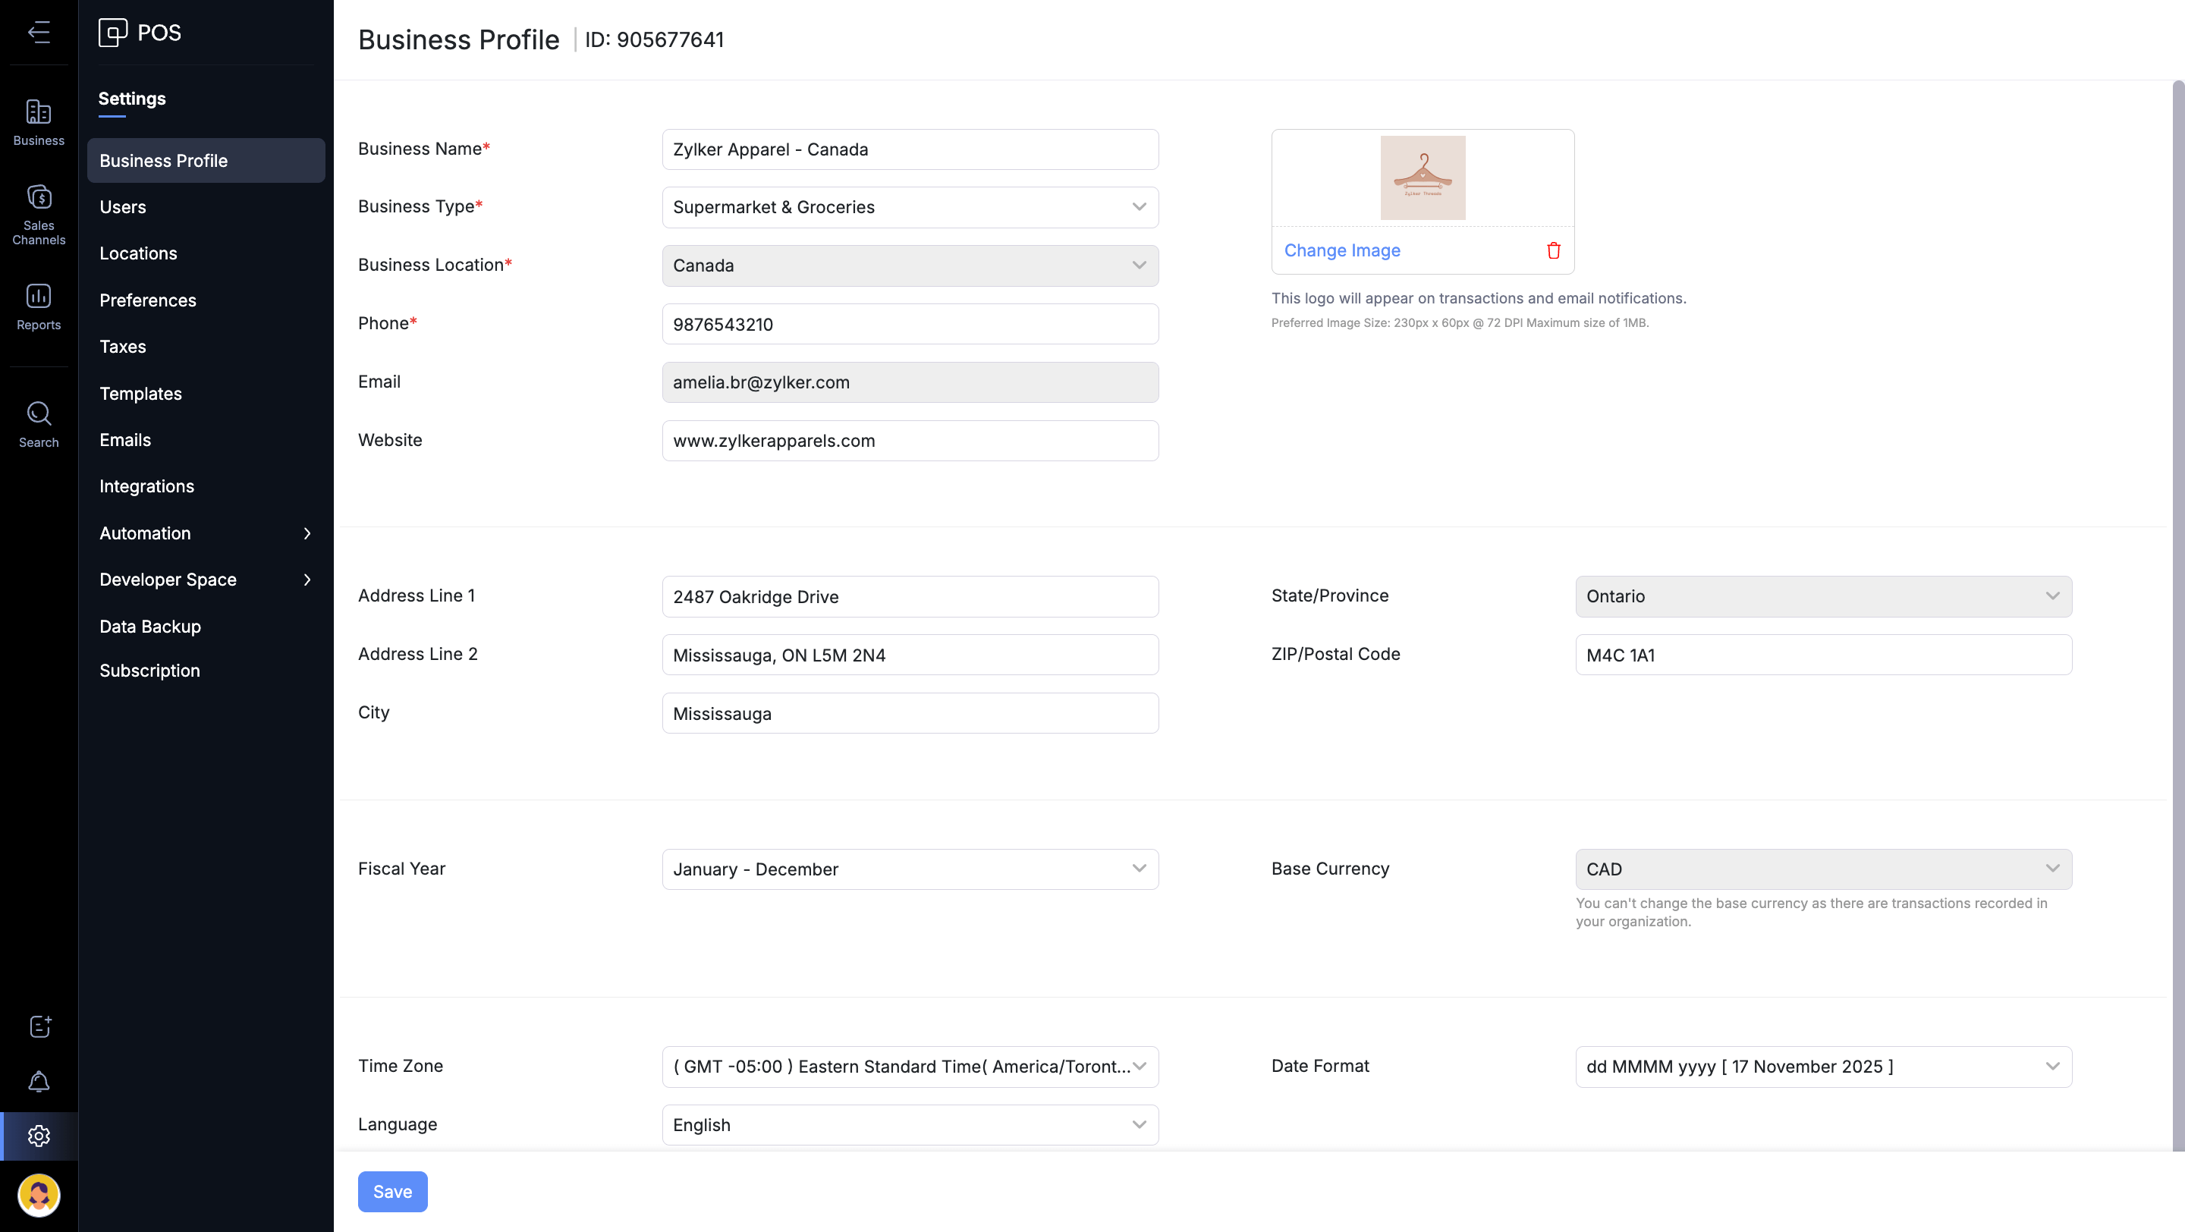Expand the Developer Space submenu
The image size is (2185, 1232).
click(x=206, y=580)
